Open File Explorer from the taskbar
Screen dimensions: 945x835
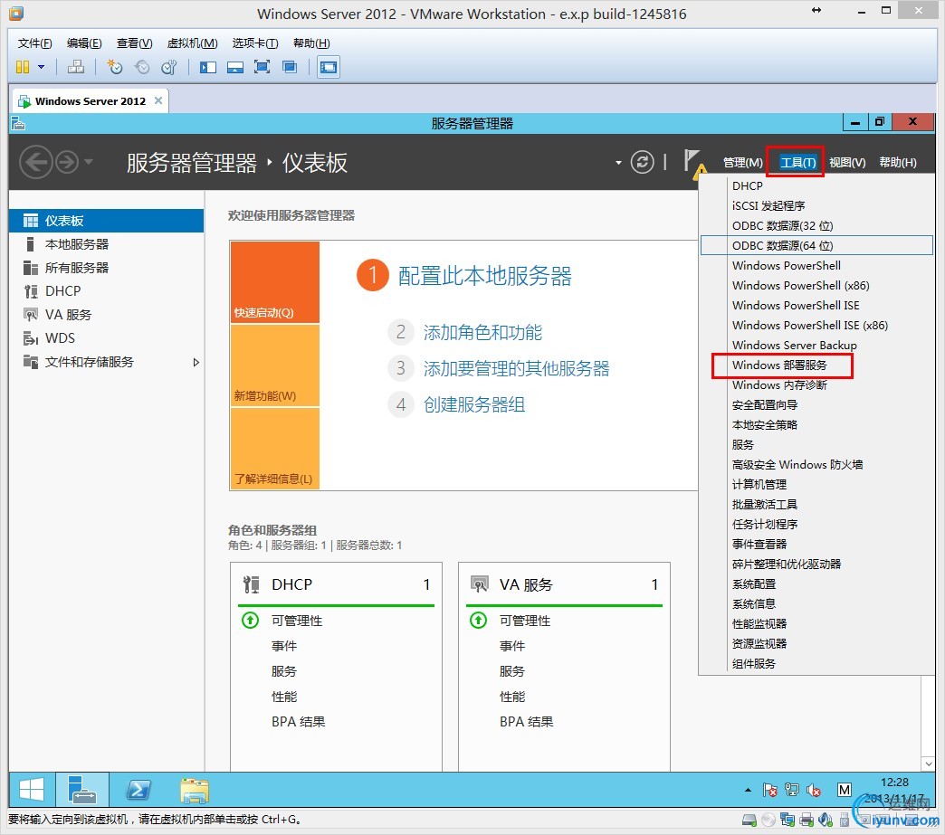pos(194,790)
